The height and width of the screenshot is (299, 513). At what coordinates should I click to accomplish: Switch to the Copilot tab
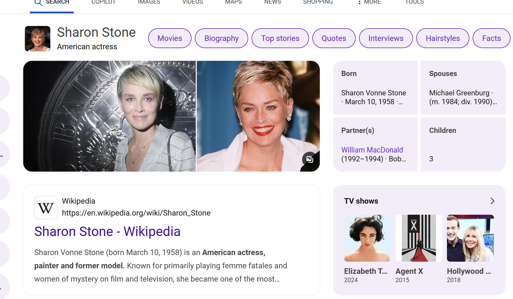click(x=103, y=3)
